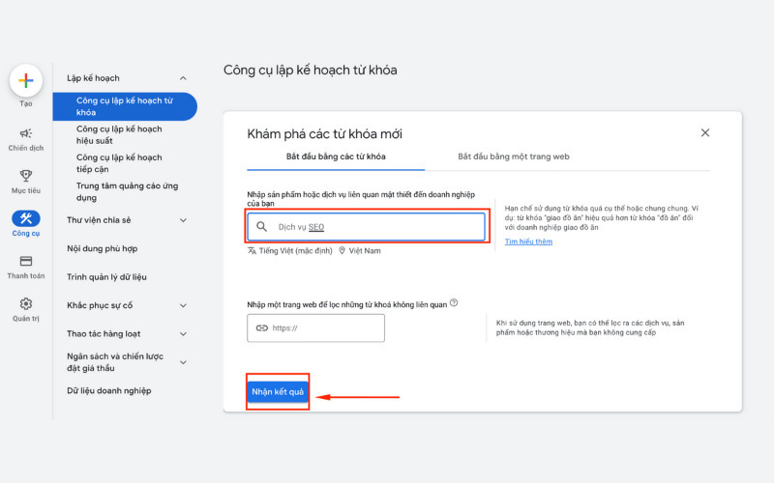This screenshot has width=774, height=483.
Task: Click the Việt Nam location pin icon
Action: point(342,250)
